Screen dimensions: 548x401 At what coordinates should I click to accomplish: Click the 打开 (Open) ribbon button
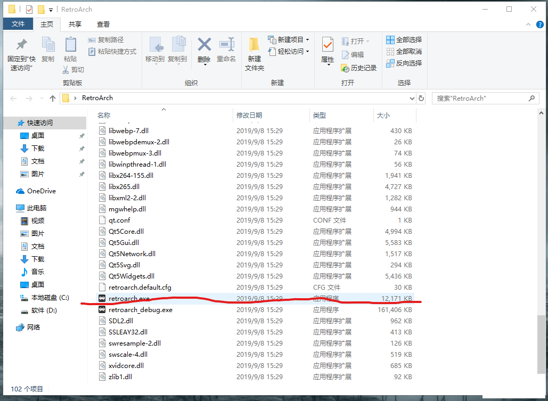click(x=355, y=41)
